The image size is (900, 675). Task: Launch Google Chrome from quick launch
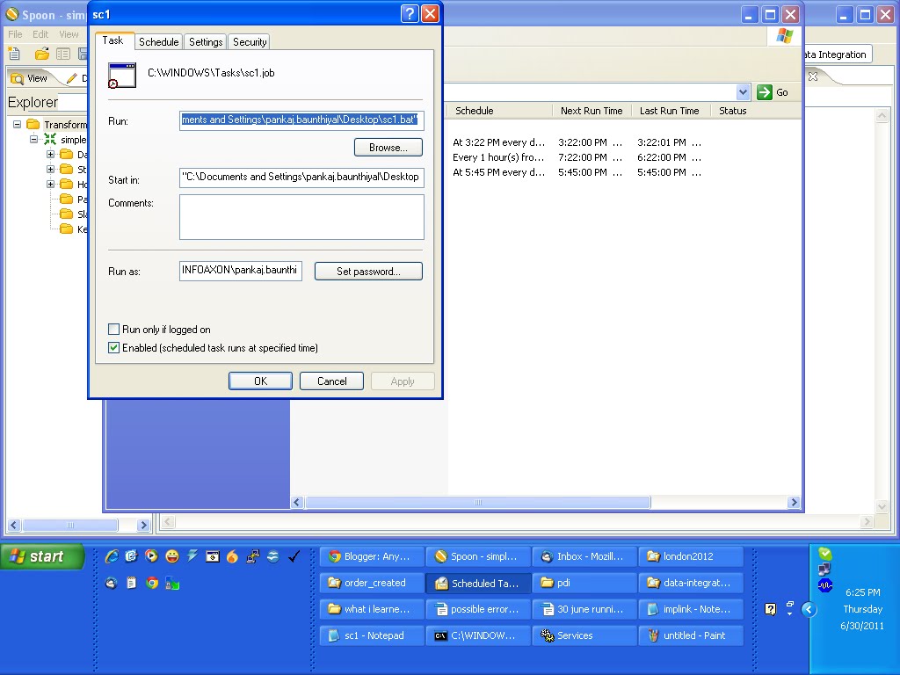pos(151,583)
